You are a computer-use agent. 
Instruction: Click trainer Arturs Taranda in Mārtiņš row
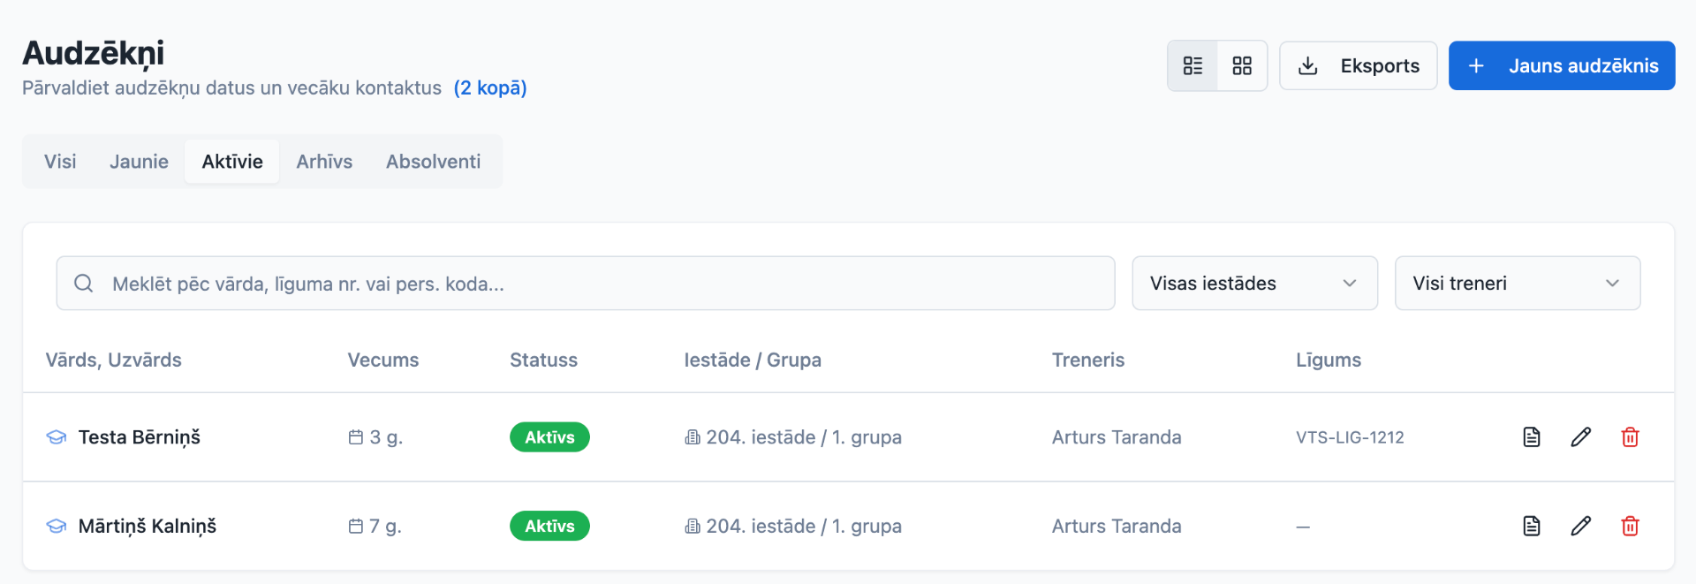pos(1117,527)
